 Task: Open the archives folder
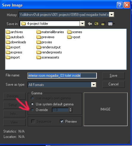point(14,32)
